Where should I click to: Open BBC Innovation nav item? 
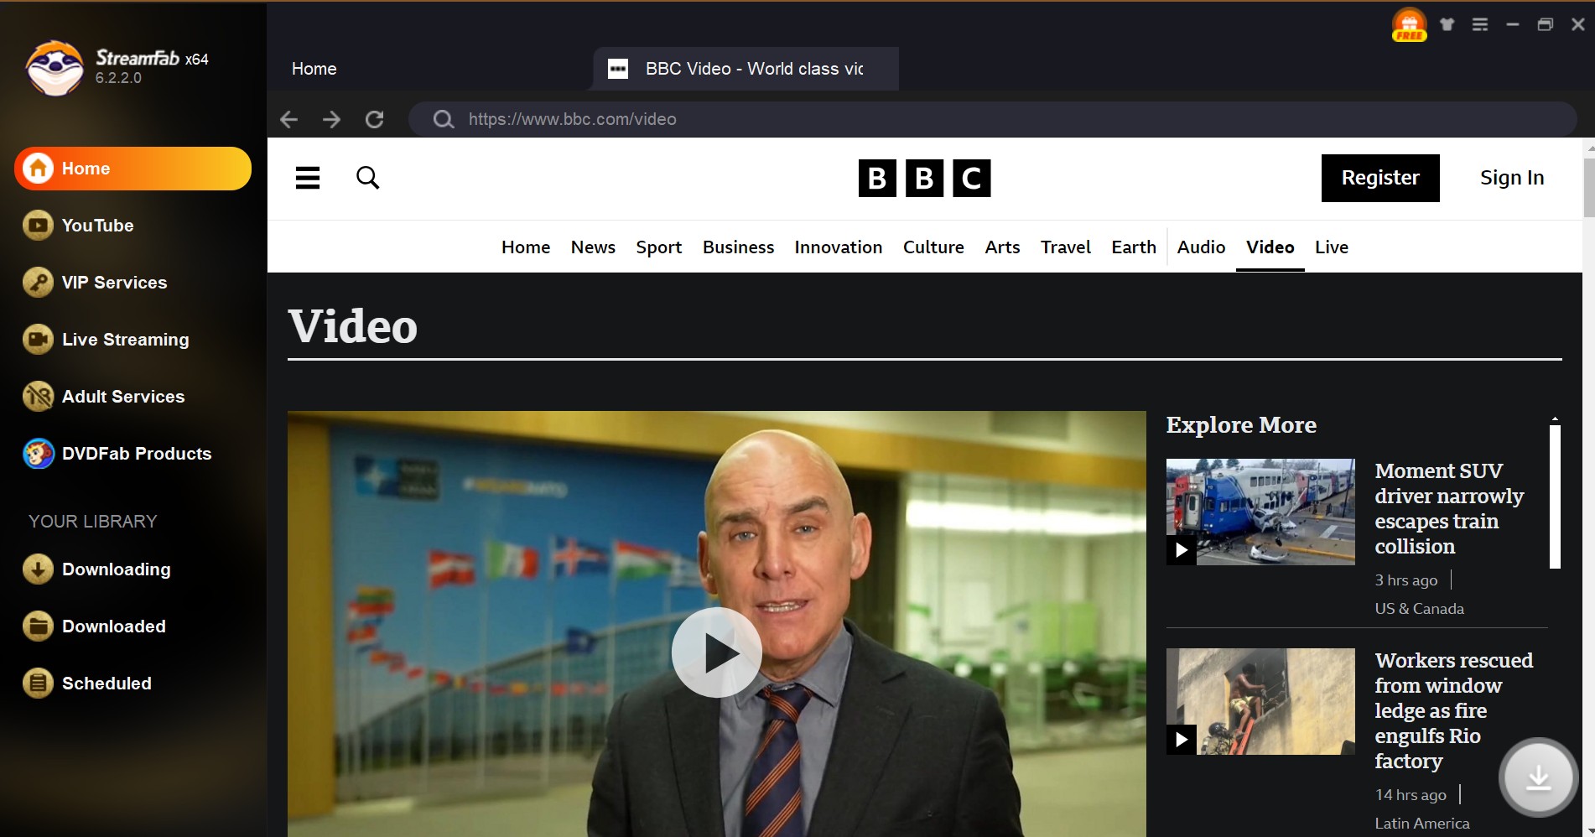tap(839, 247)
